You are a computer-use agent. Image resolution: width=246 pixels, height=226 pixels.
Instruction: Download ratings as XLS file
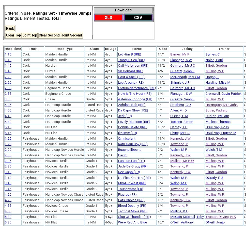[x=108, y=17]
